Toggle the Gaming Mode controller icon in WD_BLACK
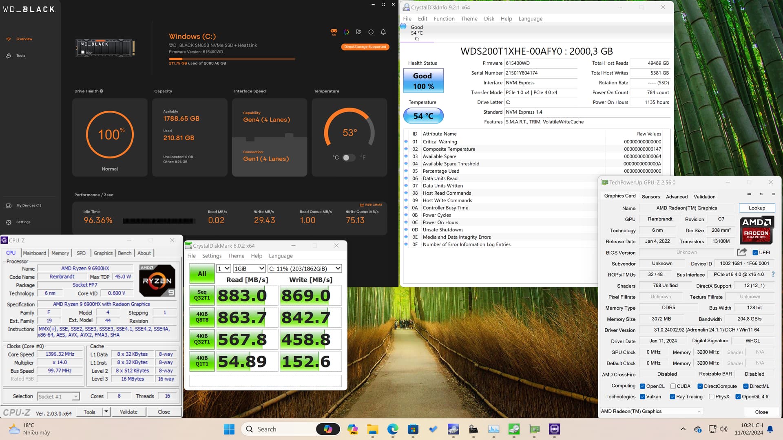Screen dimensions: 783x440 (334, 32)
